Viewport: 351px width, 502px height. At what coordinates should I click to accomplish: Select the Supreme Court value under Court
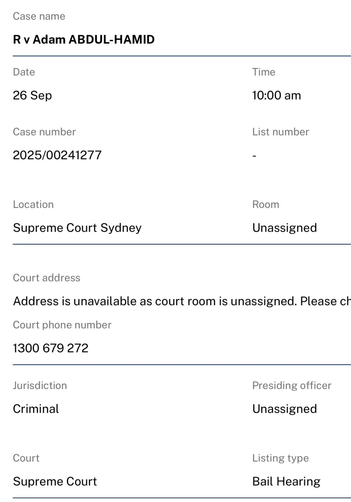pos(55,482)
